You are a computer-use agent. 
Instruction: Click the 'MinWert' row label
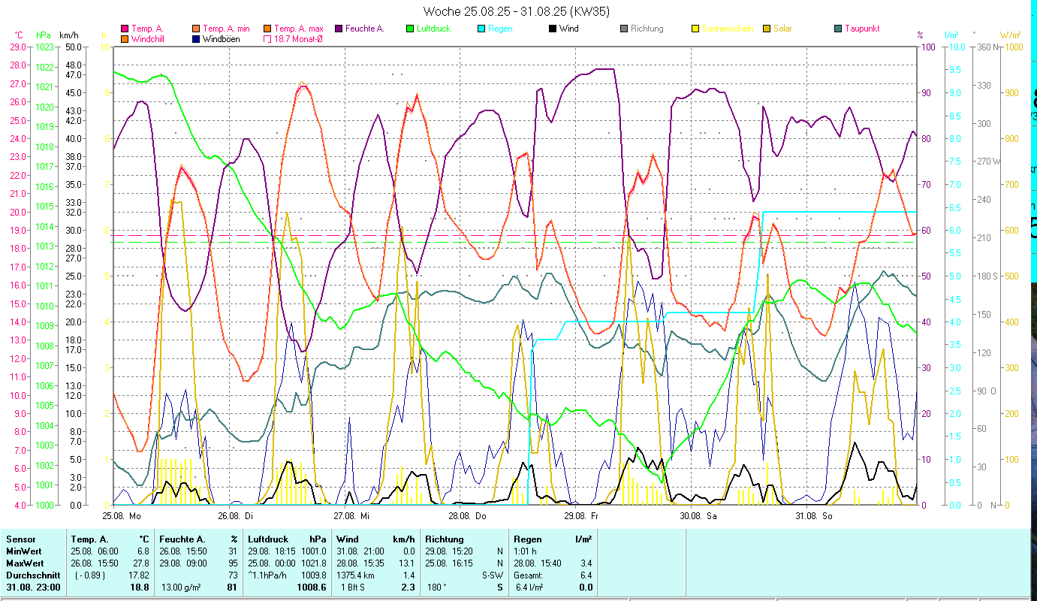(25, 551)
